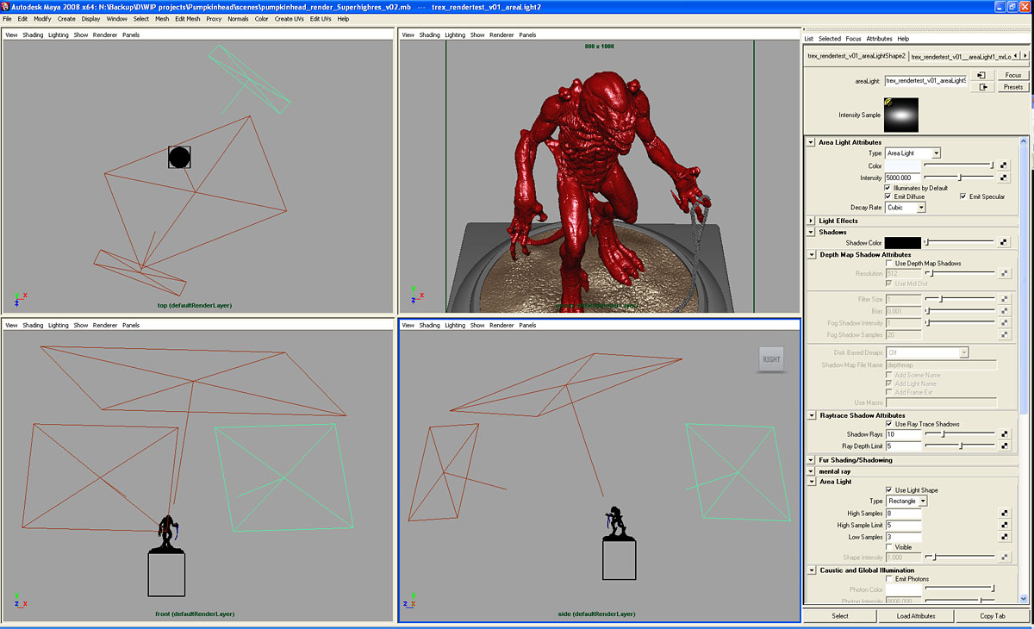The width and height of the screenshot is (1034, 629).
Task: Uncheck Emit Specular checkbox
Action: click(962, 196)
